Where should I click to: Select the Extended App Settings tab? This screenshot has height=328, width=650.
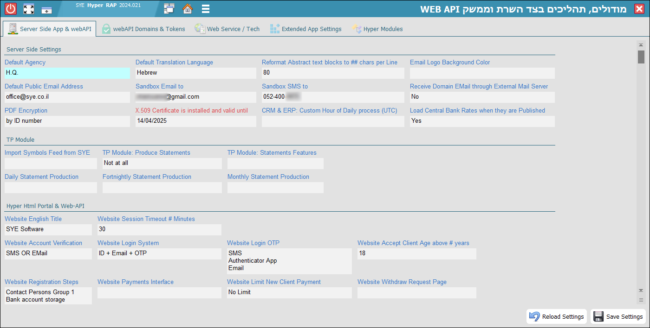306,29
